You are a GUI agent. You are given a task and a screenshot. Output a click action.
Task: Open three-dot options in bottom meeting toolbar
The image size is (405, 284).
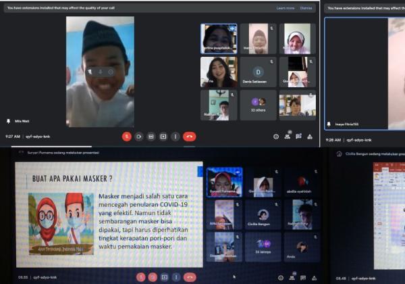coord(176,277)
